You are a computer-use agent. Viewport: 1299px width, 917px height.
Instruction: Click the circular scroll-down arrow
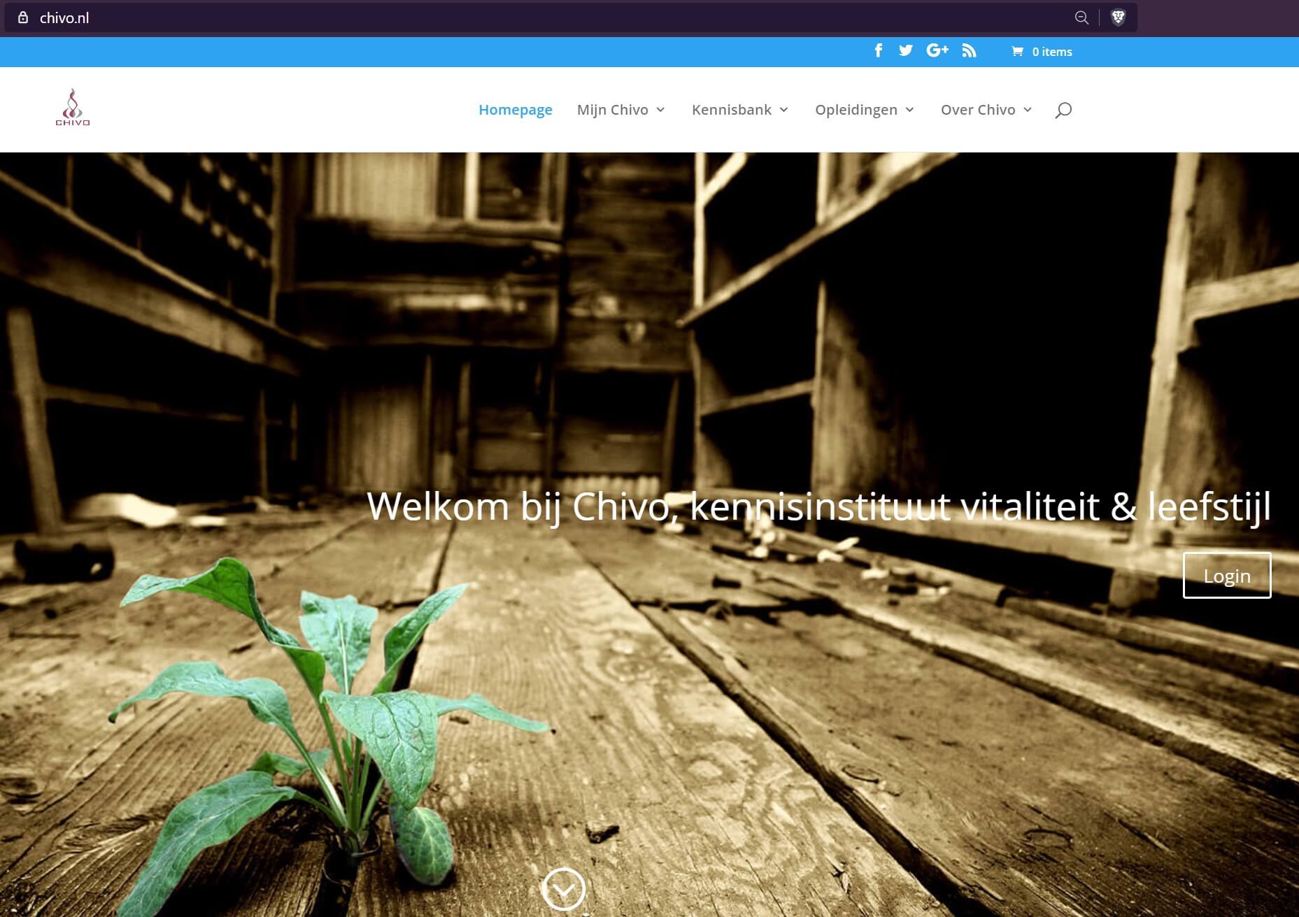(x=563, y=889)
